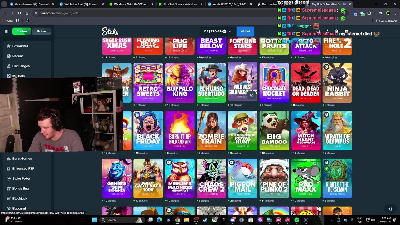Open Steam from the taskbar
The height and width of the screenshot is (225, 400).
(x=205, y=220)
